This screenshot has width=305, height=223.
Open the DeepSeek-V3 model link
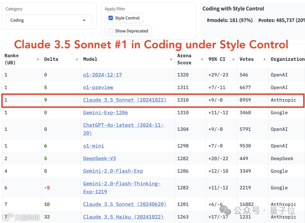tap(99, 159)
